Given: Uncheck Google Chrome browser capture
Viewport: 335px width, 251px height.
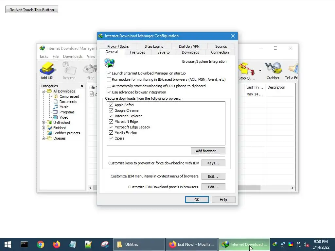Looking at the screenshot, I should coord(111,110).
